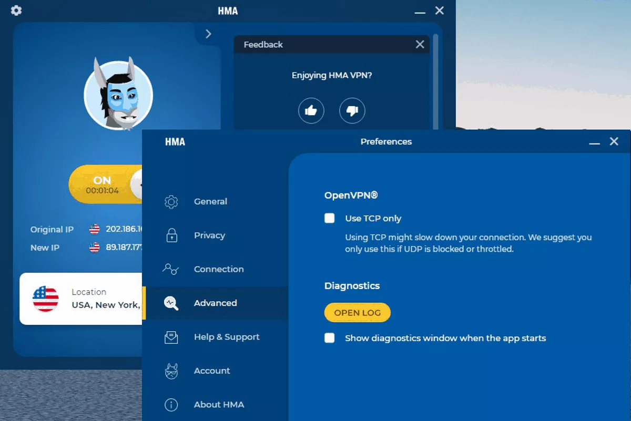Click the USA flag in Location card
This screenshot has width=631, height=421.
(x=46, y=299)
